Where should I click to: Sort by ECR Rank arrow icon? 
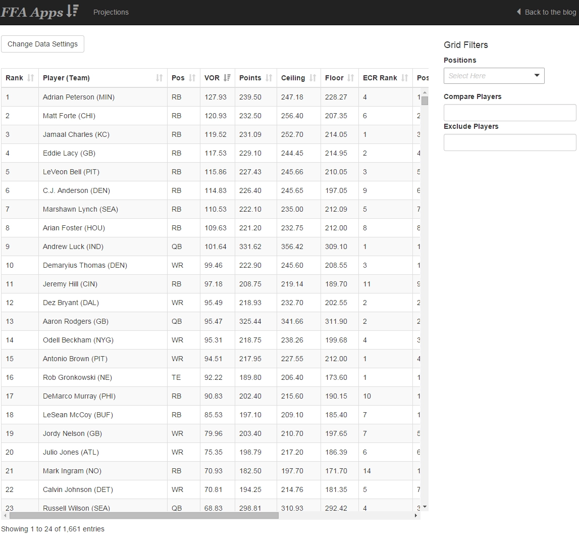[404, 78]
